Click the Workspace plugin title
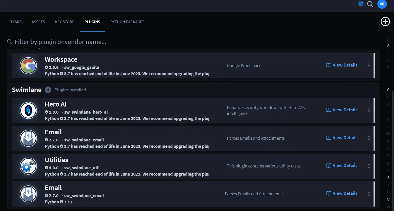 [x=61, y=59]
